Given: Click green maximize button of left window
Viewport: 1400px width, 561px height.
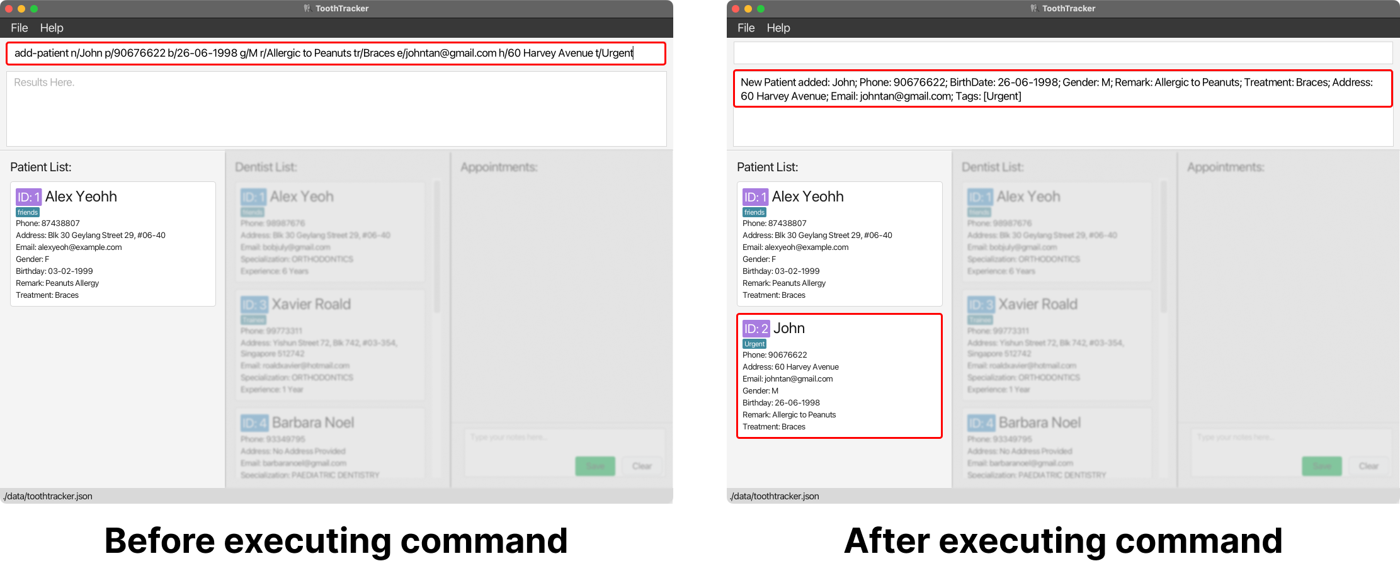Looking at the screenshot, I should [x=34, y=9].
